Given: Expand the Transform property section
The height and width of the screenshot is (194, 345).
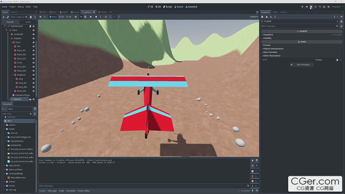Looking at the screenshot, I should tap(268, 34).
